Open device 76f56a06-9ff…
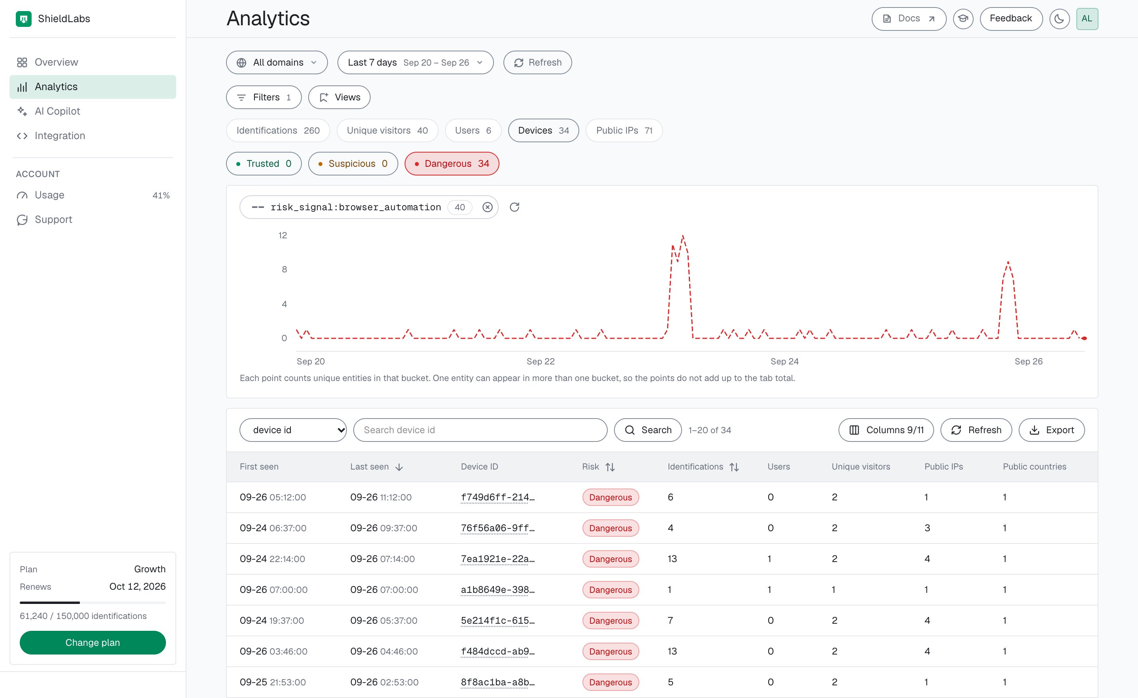 [x=497, y=528]
